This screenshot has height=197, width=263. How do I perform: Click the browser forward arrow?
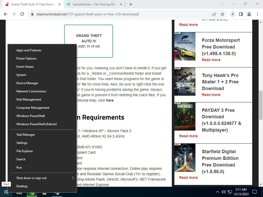(14, 14)
